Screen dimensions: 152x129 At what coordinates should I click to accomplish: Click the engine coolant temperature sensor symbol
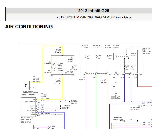(x=26, y=86)
